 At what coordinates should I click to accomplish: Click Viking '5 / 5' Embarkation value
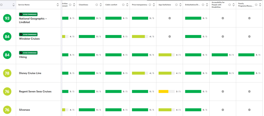pyautogui.click(x=205, y=55)
